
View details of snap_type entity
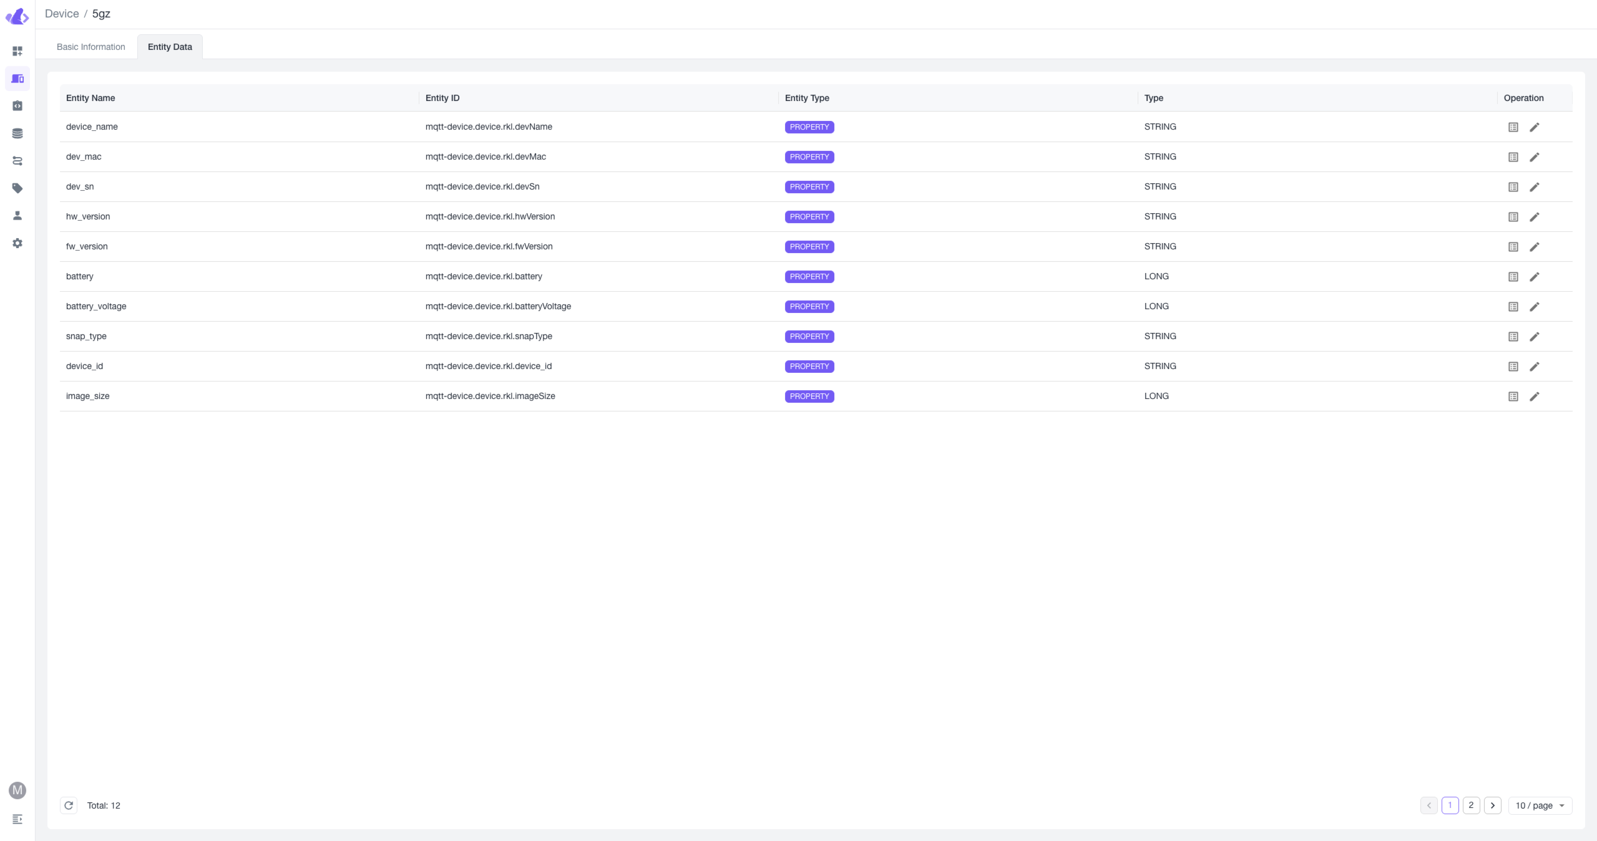pyautogui.click(x=1513, y=337)
